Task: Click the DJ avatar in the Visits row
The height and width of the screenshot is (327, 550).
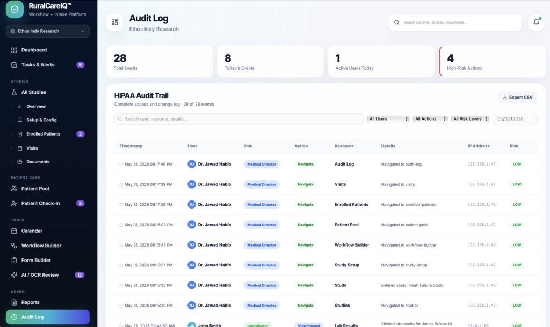Action: click(192, 184)
